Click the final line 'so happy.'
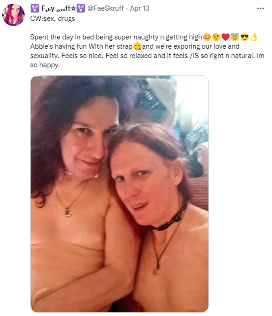This screenshot has width=272, height=316. [45, 65]
